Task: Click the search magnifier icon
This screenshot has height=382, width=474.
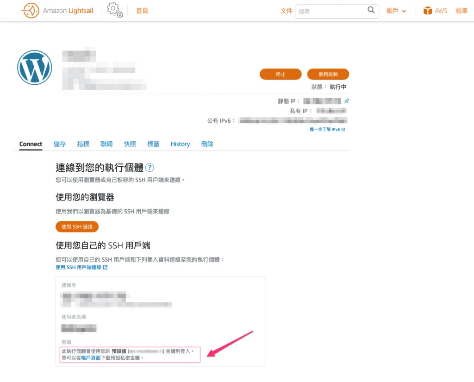Action: point(371,10)
